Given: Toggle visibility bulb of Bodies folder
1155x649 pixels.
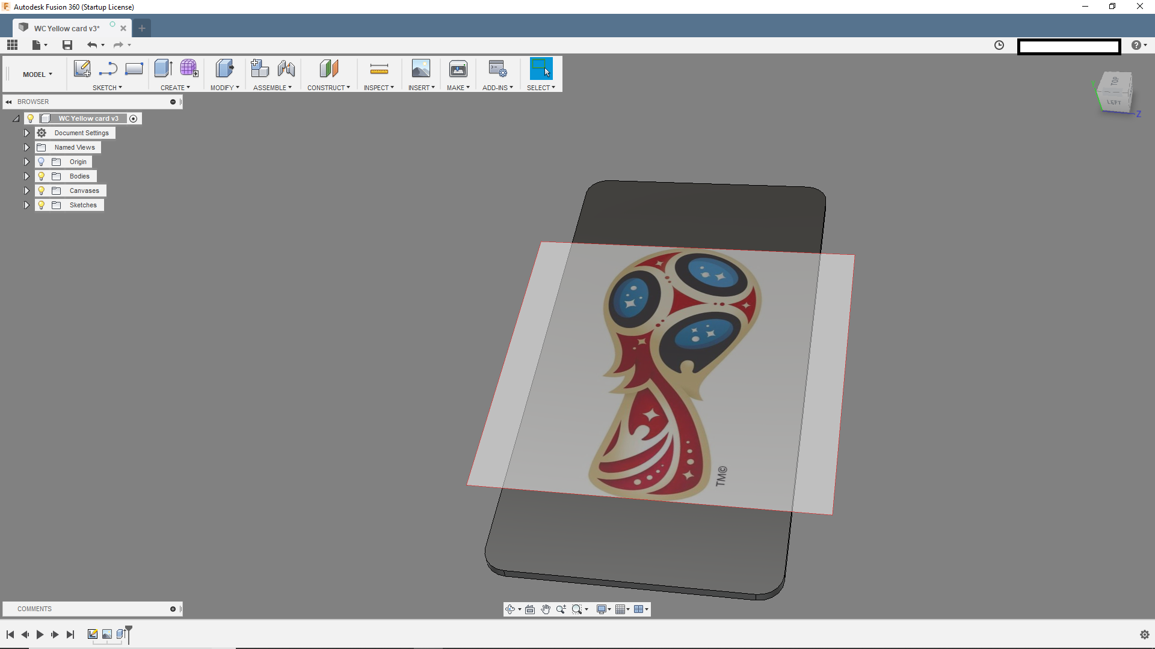Looking at the screenshot, I should click(x=42, y=176).
